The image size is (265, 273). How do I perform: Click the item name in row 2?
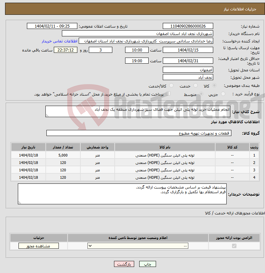click(x=165, y=163)
